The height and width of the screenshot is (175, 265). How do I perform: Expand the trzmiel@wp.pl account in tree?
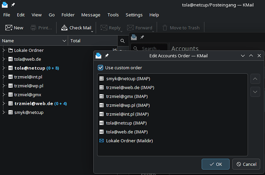(3, 86)
